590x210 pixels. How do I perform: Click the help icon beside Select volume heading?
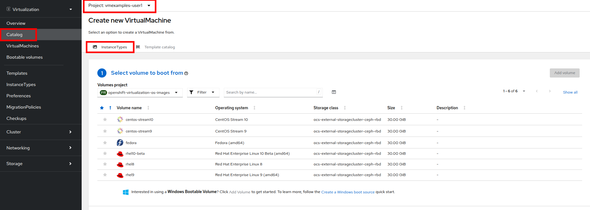tap(186, 73)
